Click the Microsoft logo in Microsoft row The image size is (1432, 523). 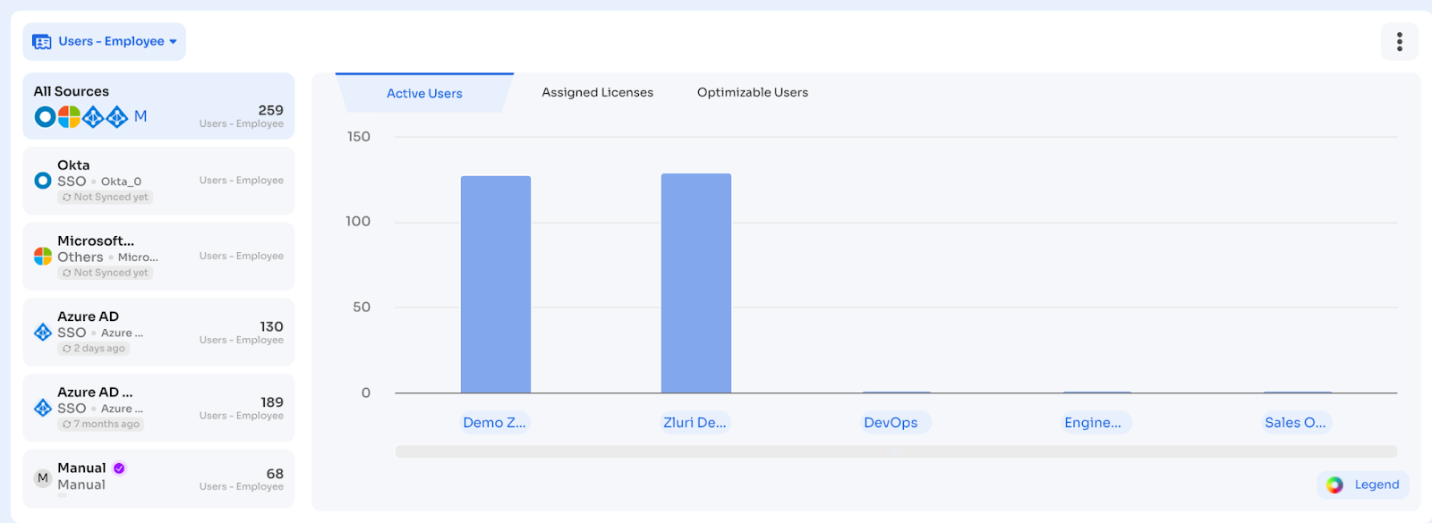pos(42,257)
